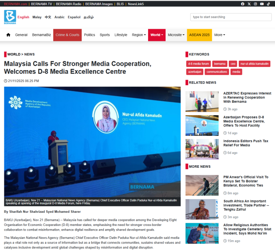275x251 pixels.
Task: Expand the Region dropdown menu
Action: pos(138,35)
